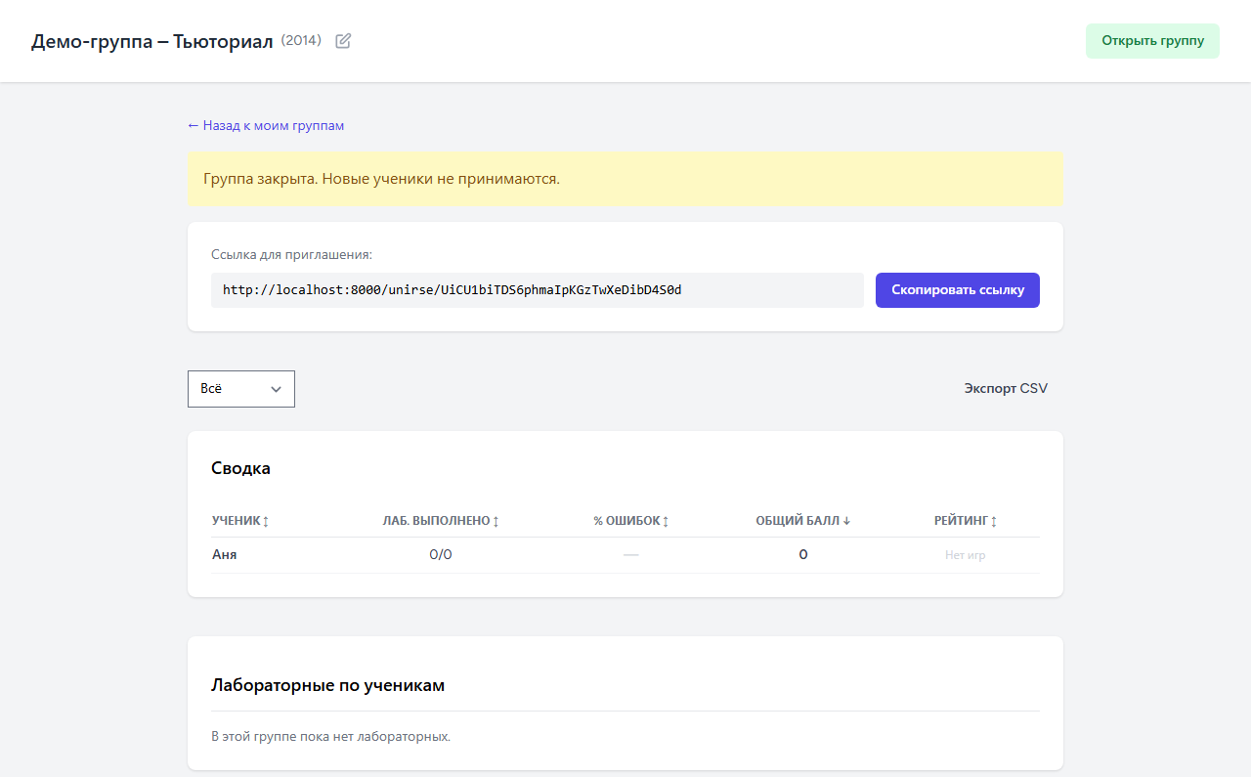Click the Демо-группа – Тьюториал title
Viewport: 1251px width, 777px height.
[152, 41]
